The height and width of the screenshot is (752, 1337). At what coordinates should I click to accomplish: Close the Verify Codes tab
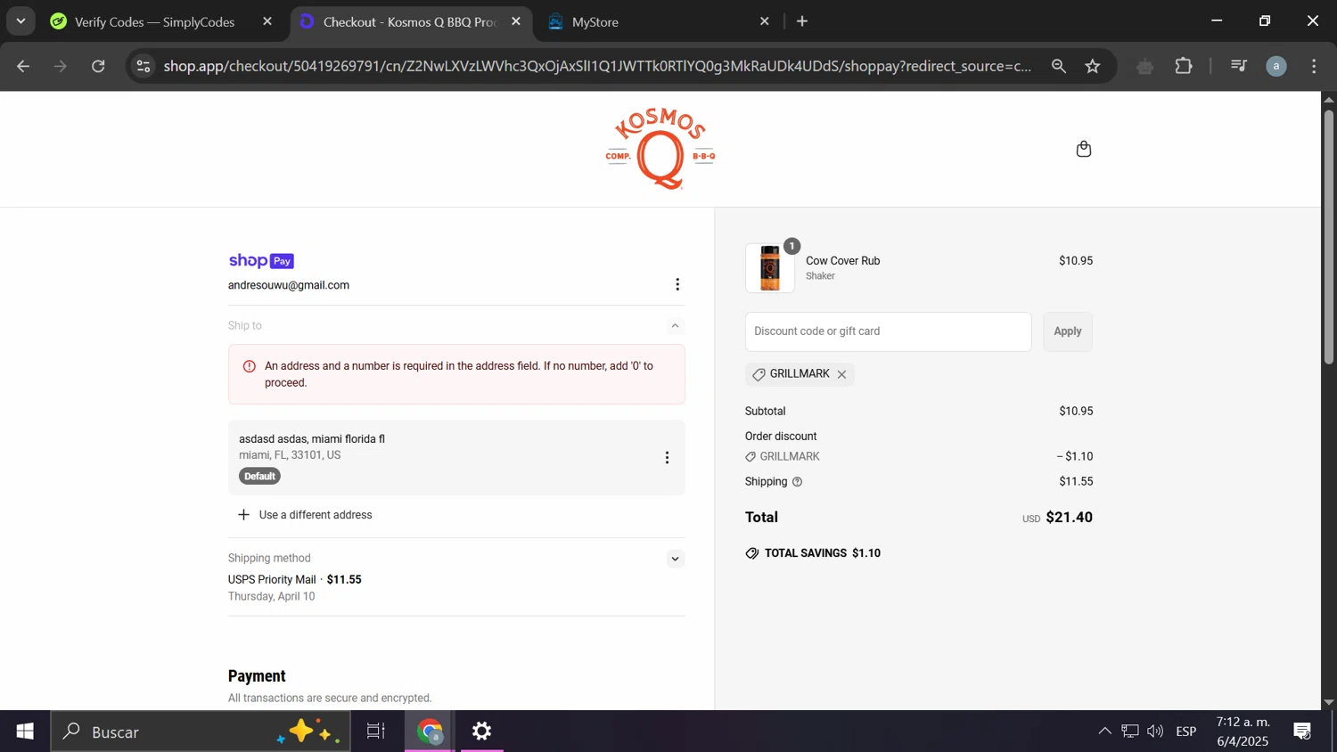click(x=267, y=21)
